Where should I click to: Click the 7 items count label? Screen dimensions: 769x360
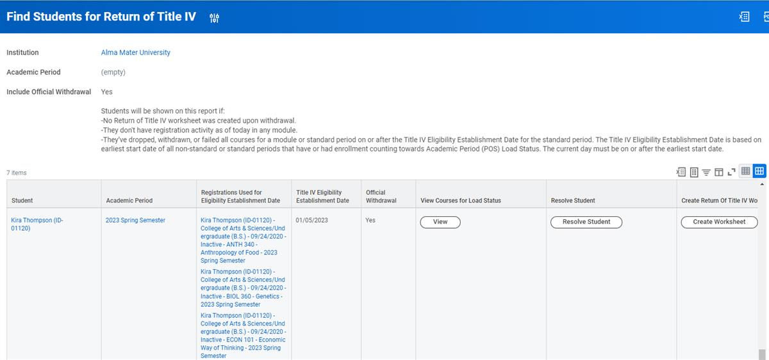click(x=17, y=173)
